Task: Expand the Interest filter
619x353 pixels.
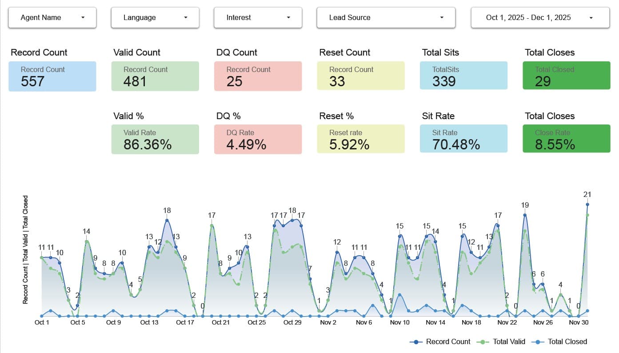Action: tap(257, 17)
